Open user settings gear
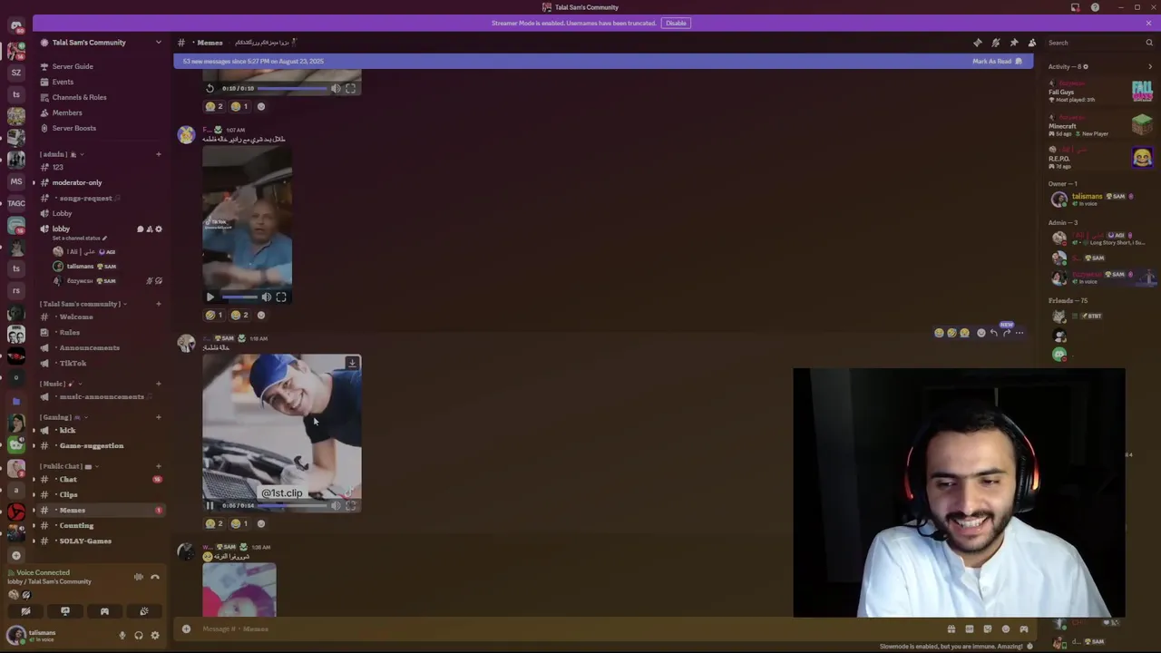Screen dimensions: 1161x653 155,635
